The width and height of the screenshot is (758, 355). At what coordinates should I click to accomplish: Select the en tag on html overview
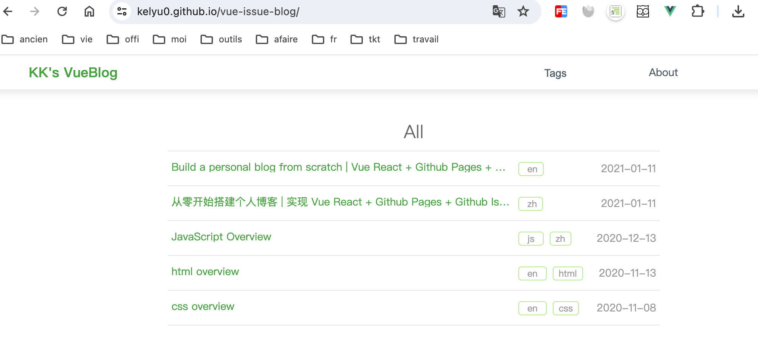click(x=532, y=274)
